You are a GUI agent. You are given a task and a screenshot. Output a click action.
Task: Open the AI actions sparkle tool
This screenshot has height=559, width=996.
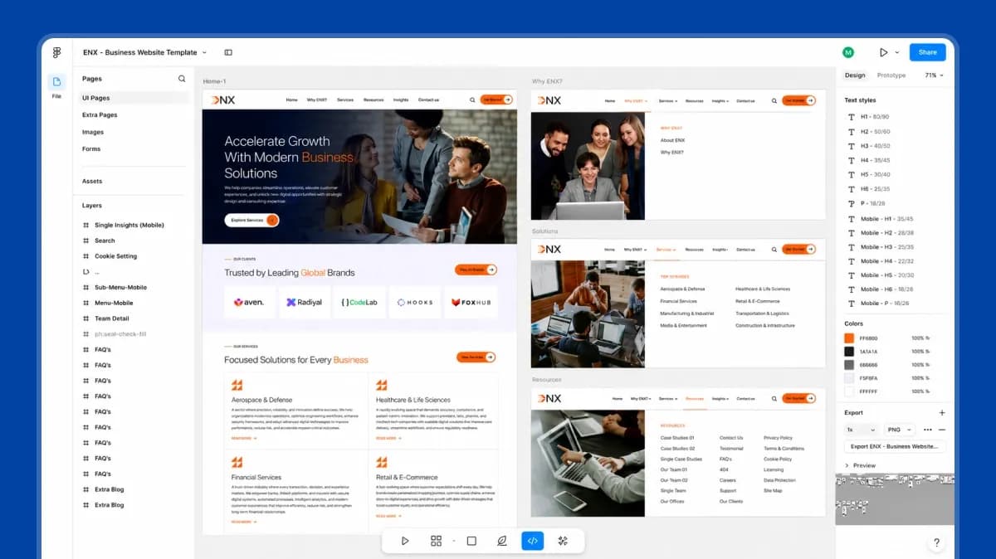(x=563, y=541)
